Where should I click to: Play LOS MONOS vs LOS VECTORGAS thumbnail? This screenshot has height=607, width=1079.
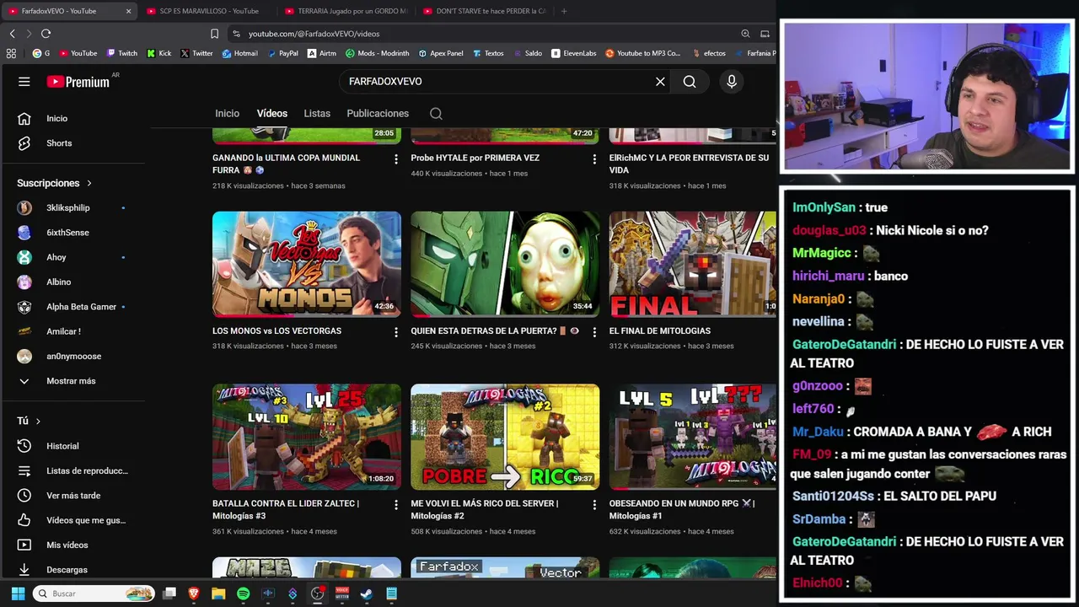tap(307, 264)
